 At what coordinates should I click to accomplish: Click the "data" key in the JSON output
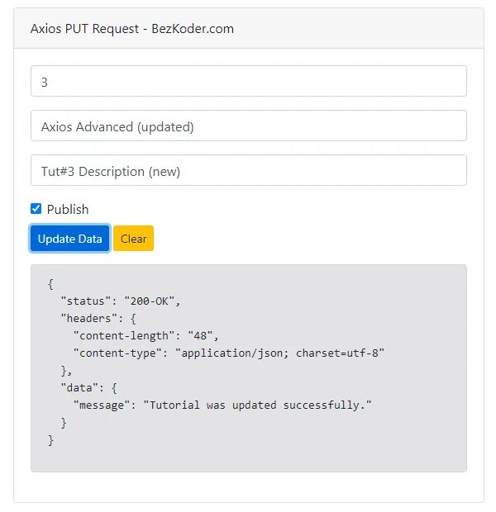tap(79, 387)
